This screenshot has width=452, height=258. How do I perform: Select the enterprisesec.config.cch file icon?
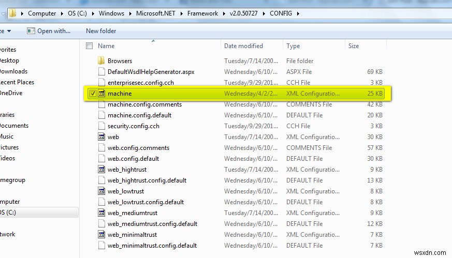click(x=101, y=83)
